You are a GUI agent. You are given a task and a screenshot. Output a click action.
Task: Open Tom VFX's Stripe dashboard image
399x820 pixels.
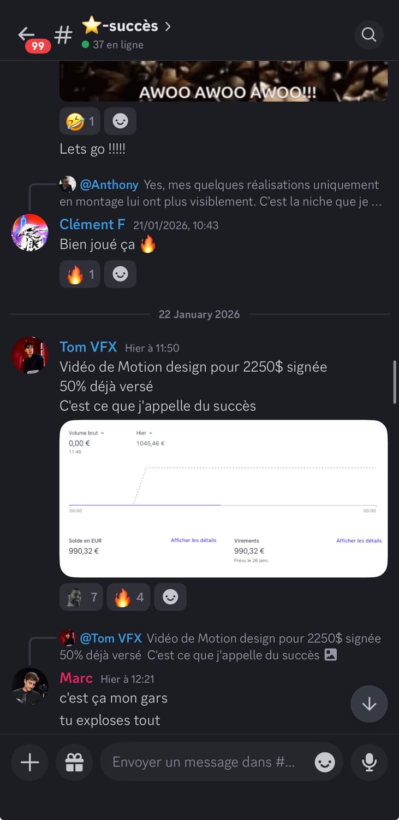(x=223, y=498)
